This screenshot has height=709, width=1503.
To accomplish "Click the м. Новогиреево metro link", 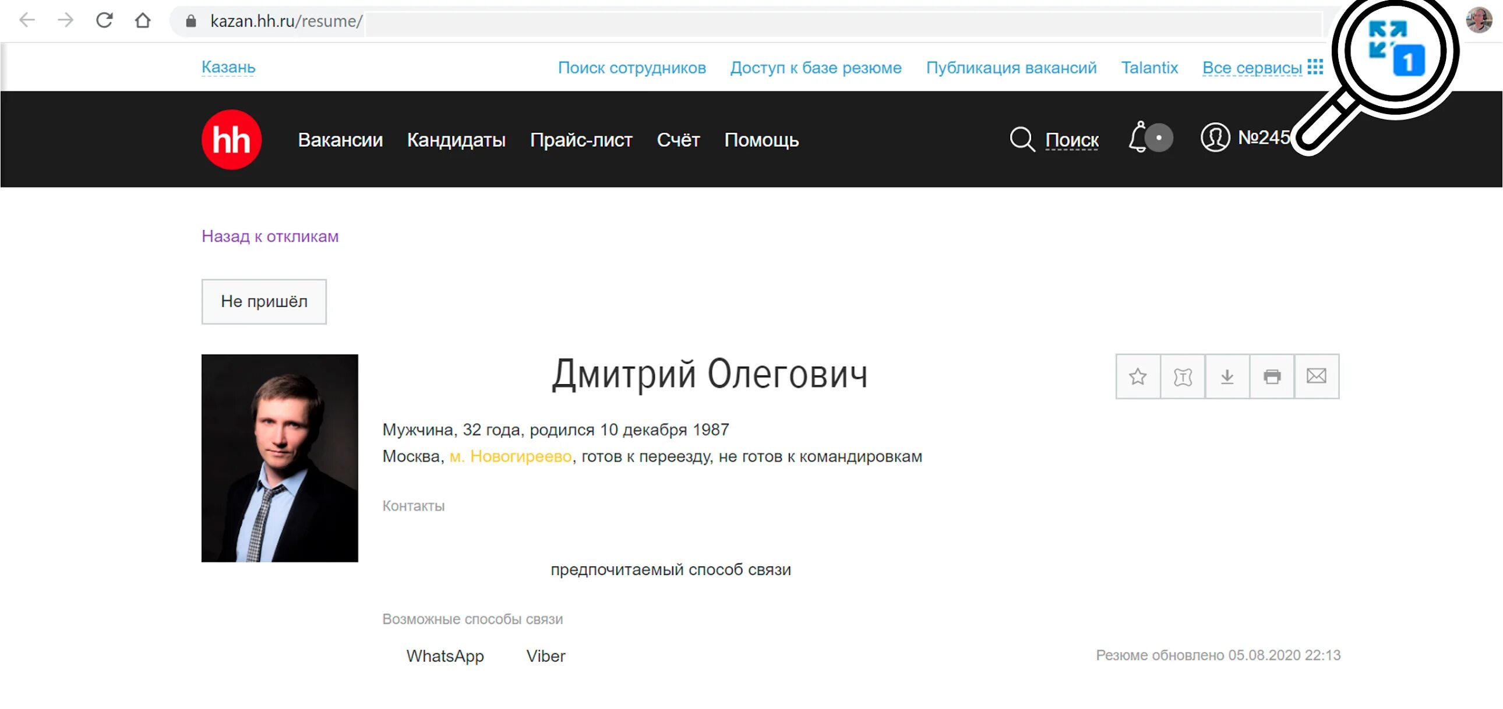I will (507, 456).
